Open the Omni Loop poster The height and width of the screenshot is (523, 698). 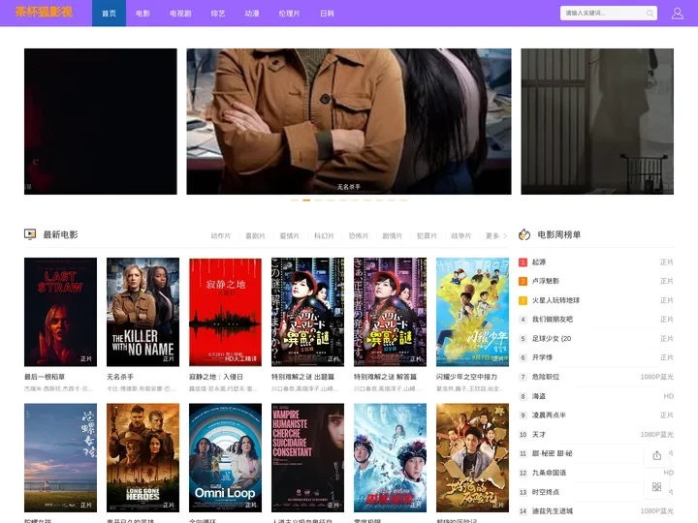(225, 457)
